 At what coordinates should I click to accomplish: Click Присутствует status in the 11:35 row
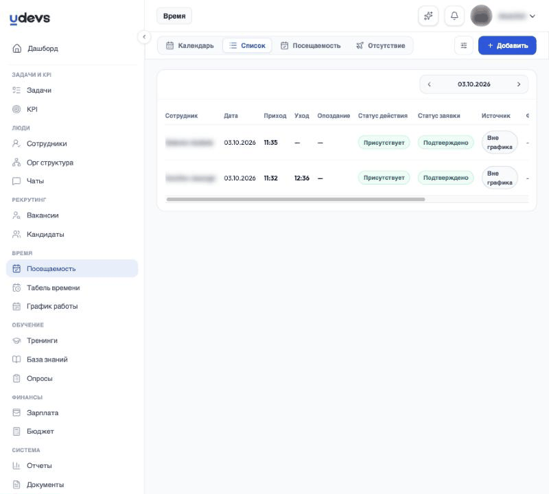tap(384, 143)
